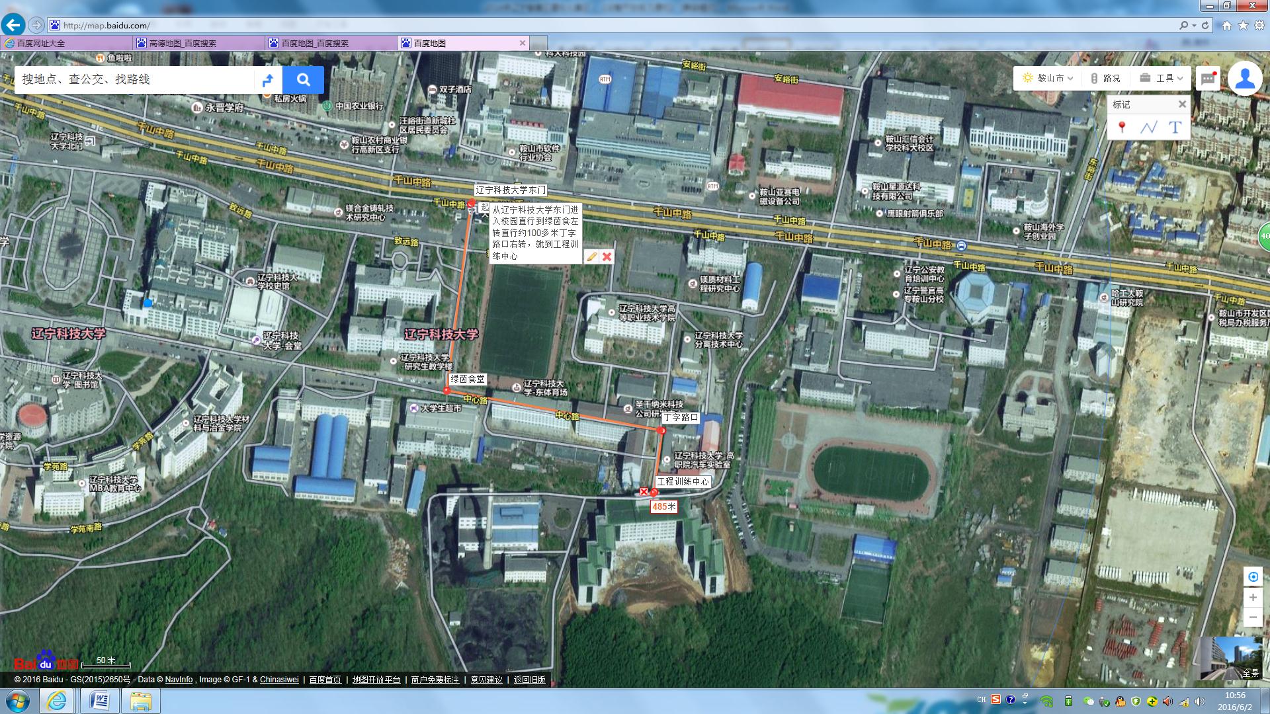Viewport: 1270px width, 714px height.
Task: Select the red pin point marker tool
Action: (x=1122, y=127)
